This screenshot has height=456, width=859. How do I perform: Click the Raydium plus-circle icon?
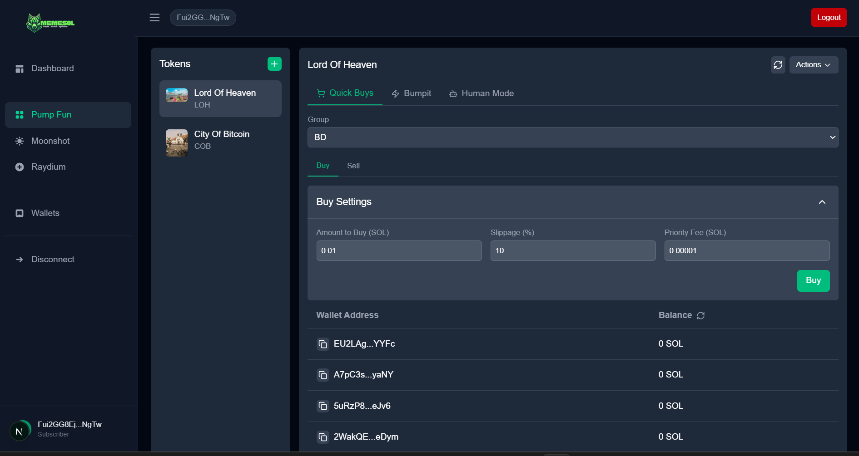[20, 167]
